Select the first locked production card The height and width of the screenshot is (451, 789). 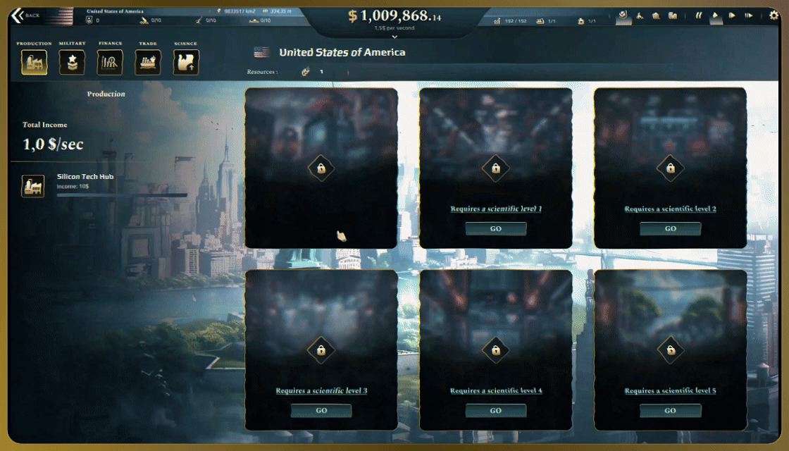click(x=321, y=168)
